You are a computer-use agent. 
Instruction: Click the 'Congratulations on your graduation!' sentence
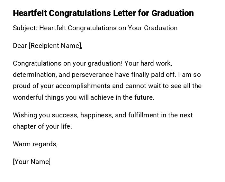pos(67,63)
